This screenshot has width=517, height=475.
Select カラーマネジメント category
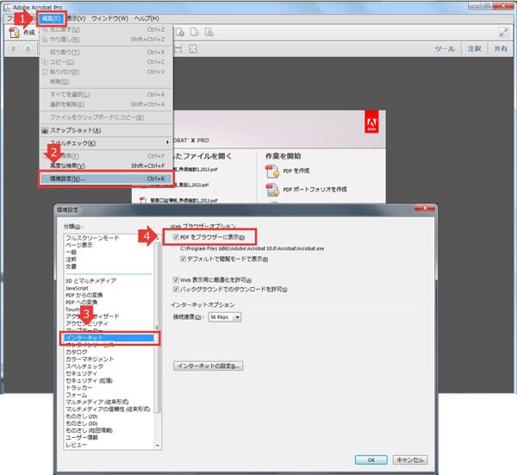(90, 359)
